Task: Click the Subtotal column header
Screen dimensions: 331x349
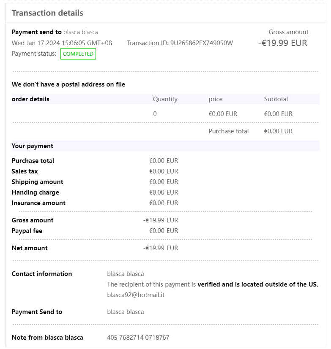Action: click(276, 99)
